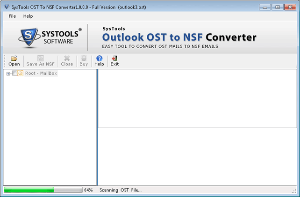The height and width of the screenshot is (197, 300).
Task: Click the green scanning progress bar
Action: point(43,190)
